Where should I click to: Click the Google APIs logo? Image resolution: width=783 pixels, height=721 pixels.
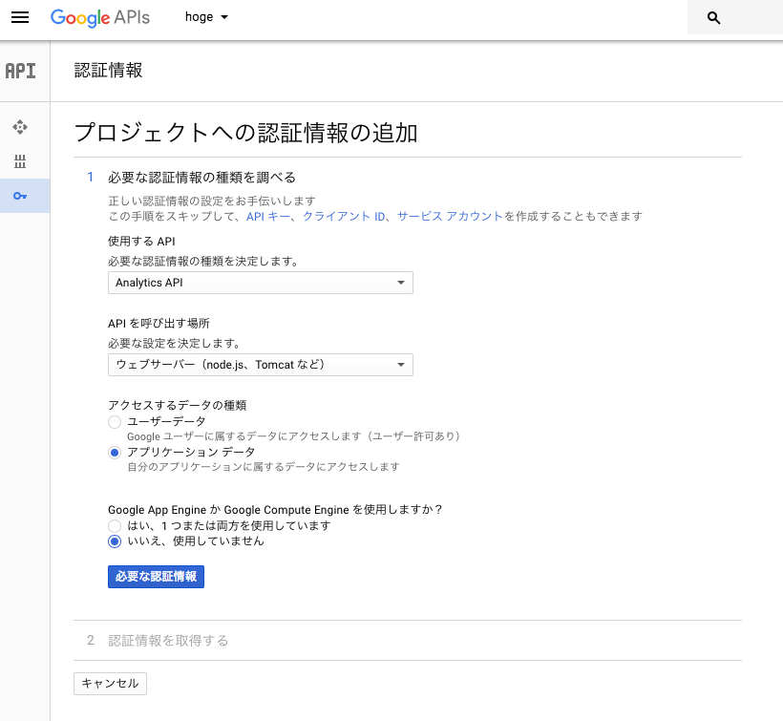coord(99,17)
